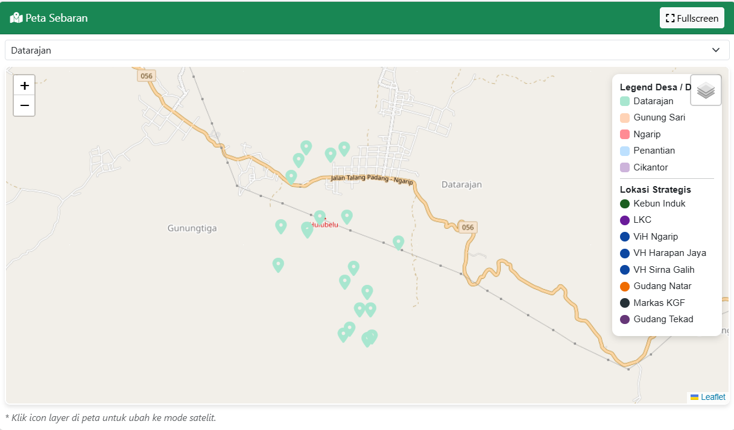Screen dimensions: 734x430
Task: Select Gudang Natar legend entry
Action: [662, 286]
